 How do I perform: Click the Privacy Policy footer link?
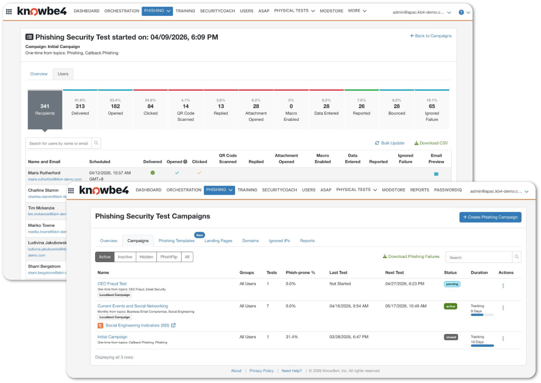pos(261,371)
